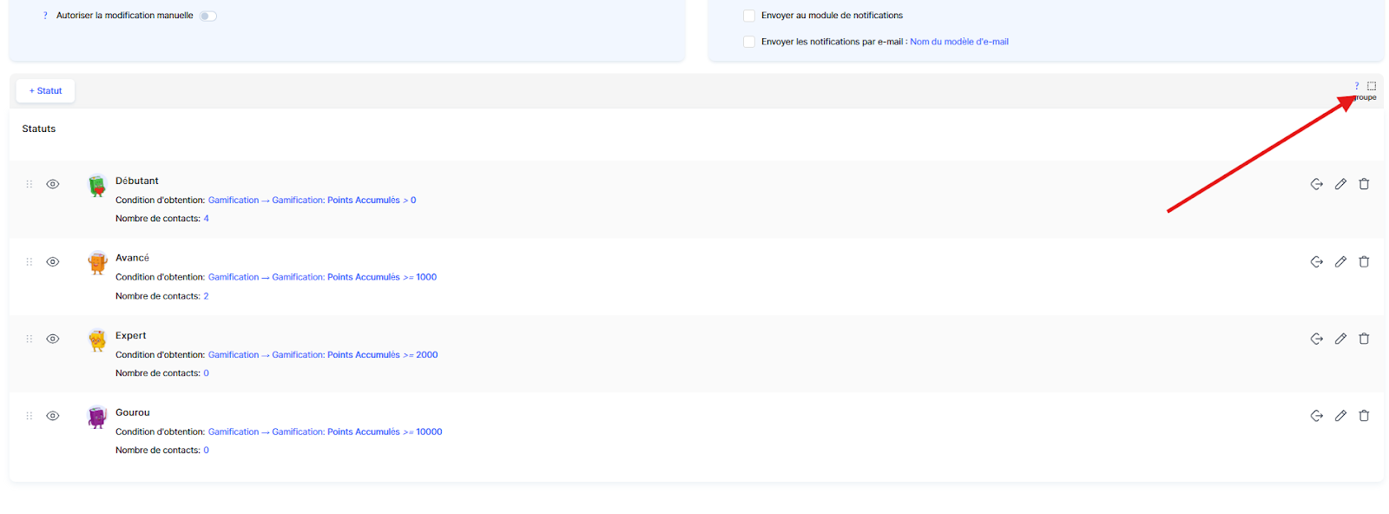Grab drag handle of Débutant row
Screen dimensions: 1389x514
coord(29,184)
